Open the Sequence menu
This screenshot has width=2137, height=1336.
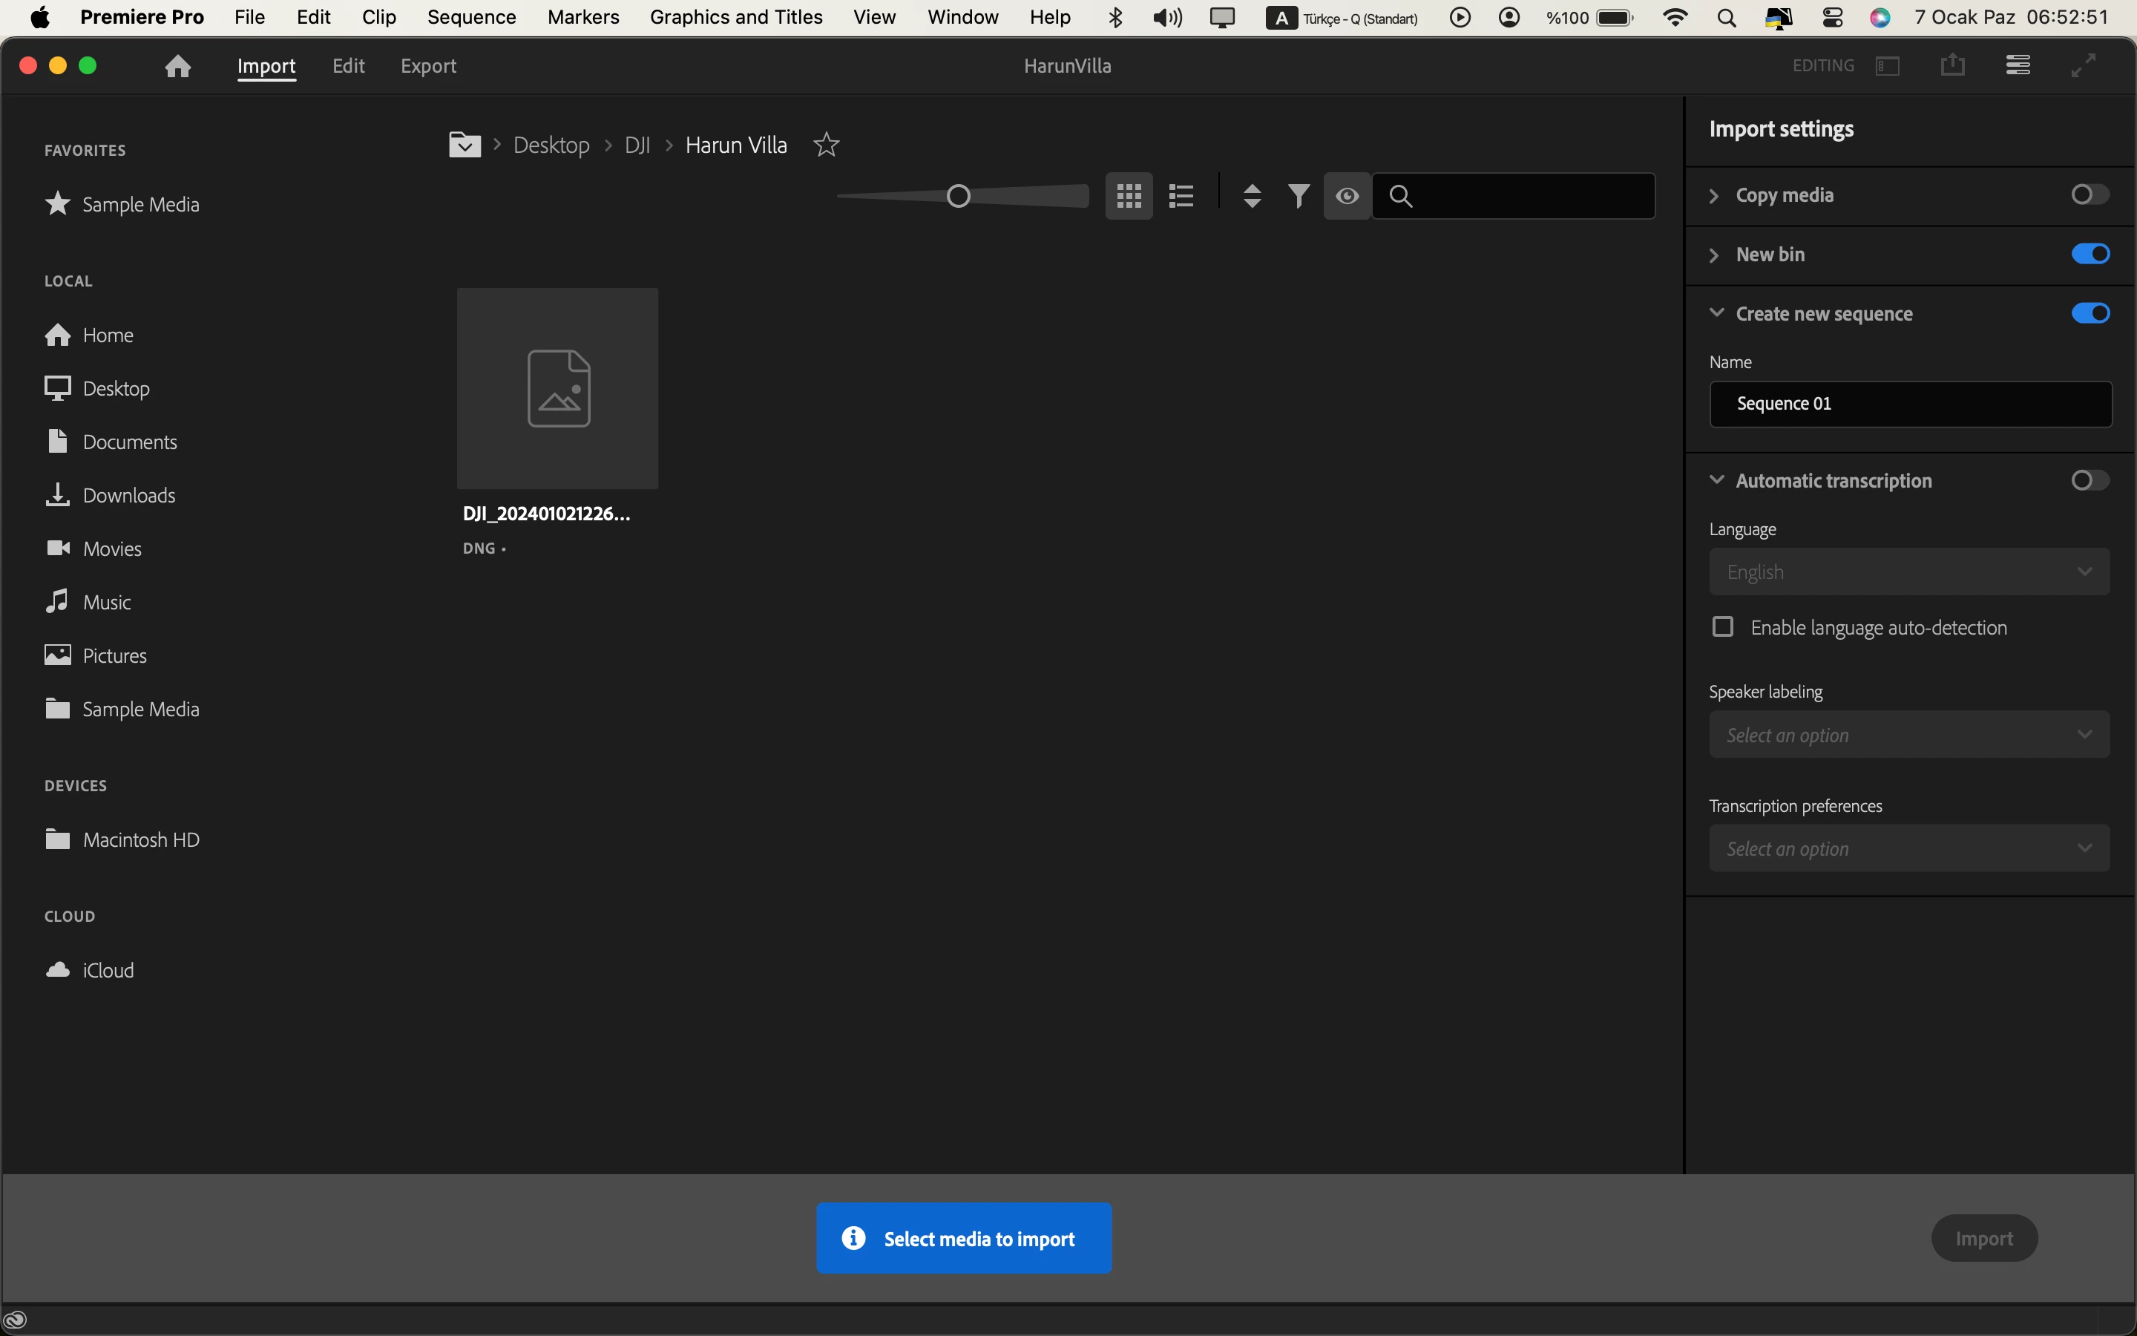470,18
